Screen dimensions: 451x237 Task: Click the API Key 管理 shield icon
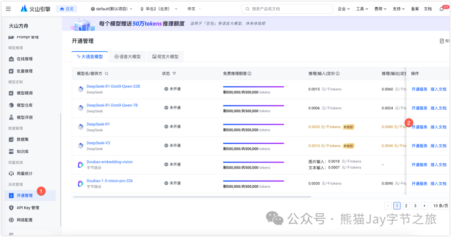point(11,208)
